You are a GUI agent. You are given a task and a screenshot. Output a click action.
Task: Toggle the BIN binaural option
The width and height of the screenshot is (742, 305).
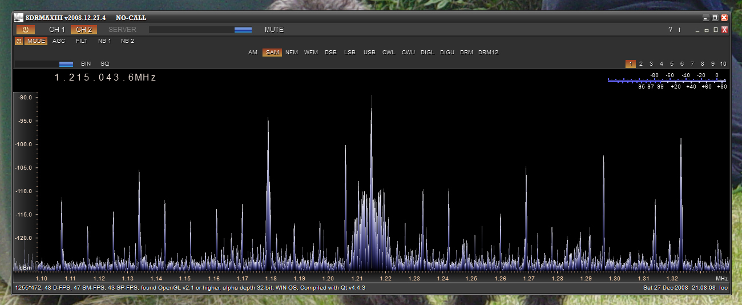pos(86,64)
